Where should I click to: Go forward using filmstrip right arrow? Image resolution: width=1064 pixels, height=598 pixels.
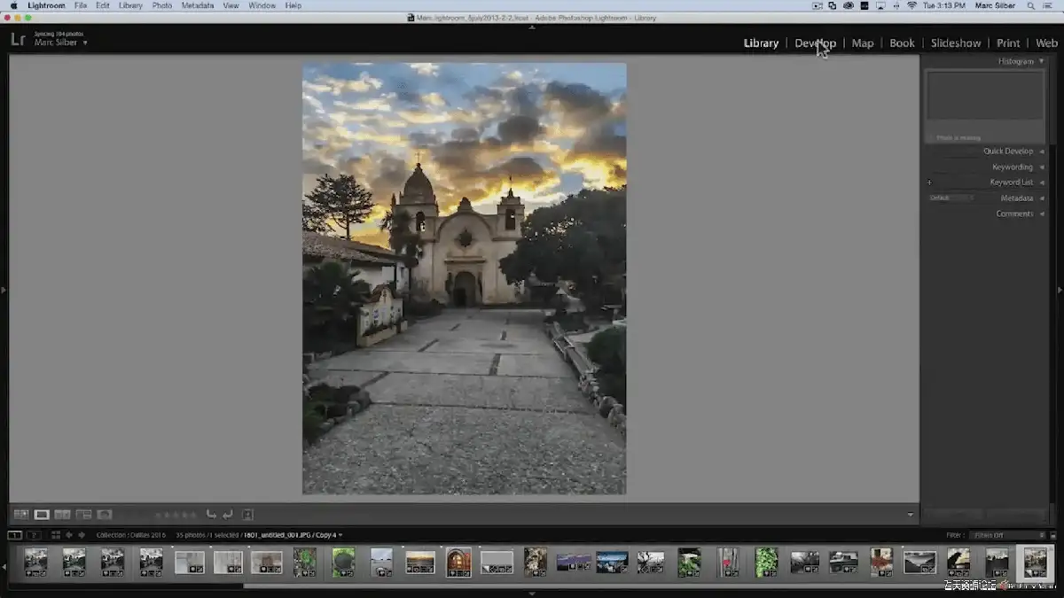82,535
